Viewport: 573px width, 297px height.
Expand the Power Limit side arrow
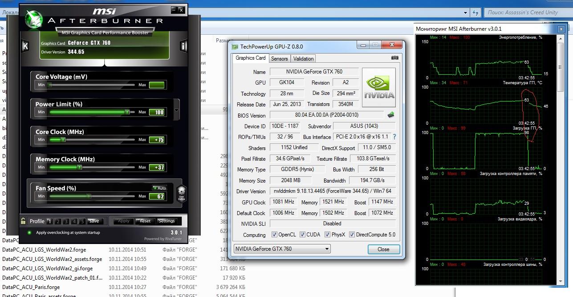(x=177, y=110)
